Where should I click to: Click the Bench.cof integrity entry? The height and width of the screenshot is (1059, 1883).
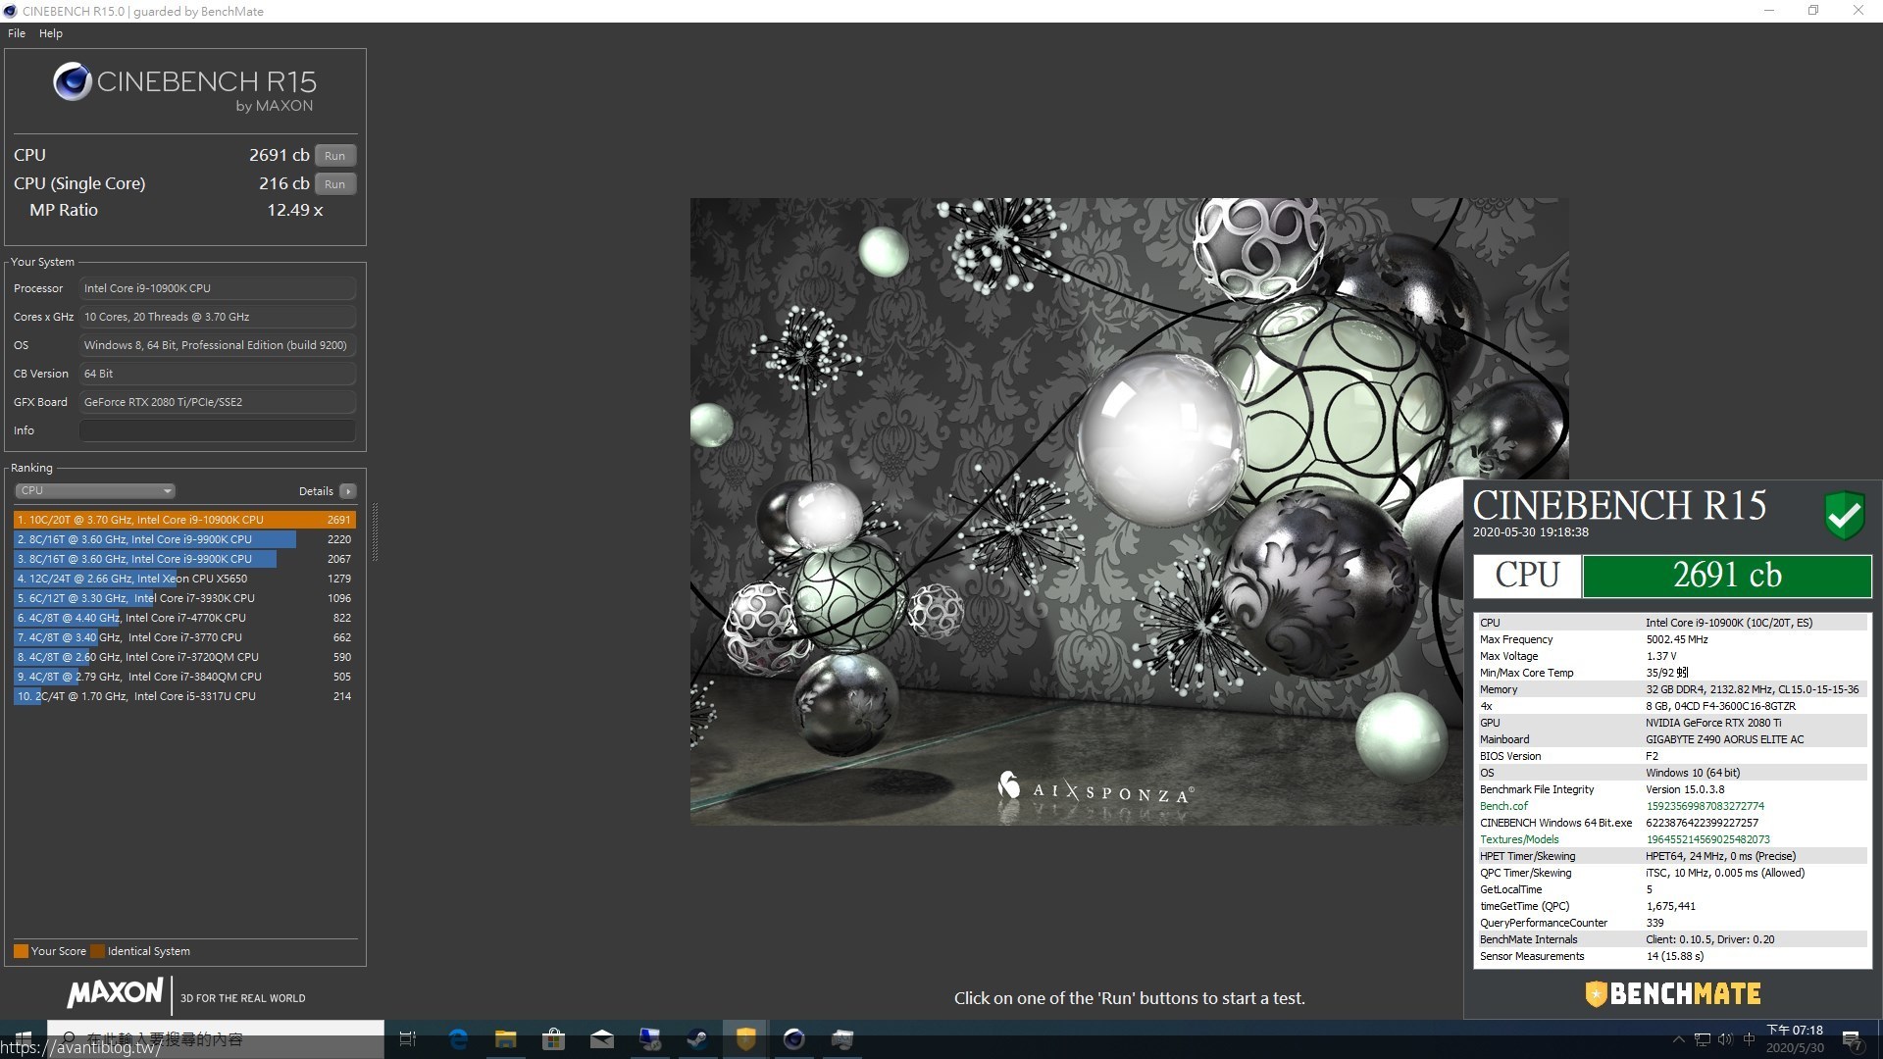[1503, 806]
